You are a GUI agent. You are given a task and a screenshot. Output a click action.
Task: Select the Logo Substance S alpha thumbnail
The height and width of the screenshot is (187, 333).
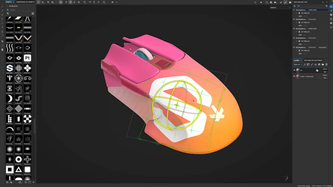pos(9,68)
